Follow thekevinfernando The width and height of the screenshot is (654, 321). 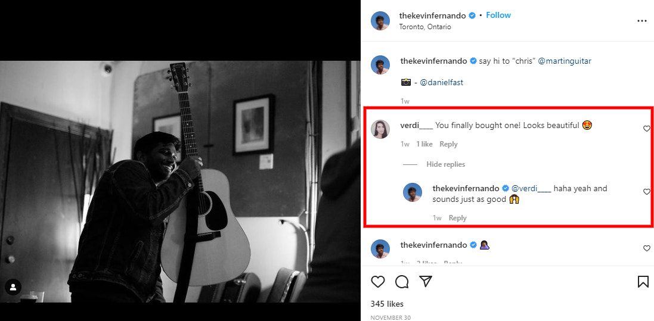pos(498,15)
